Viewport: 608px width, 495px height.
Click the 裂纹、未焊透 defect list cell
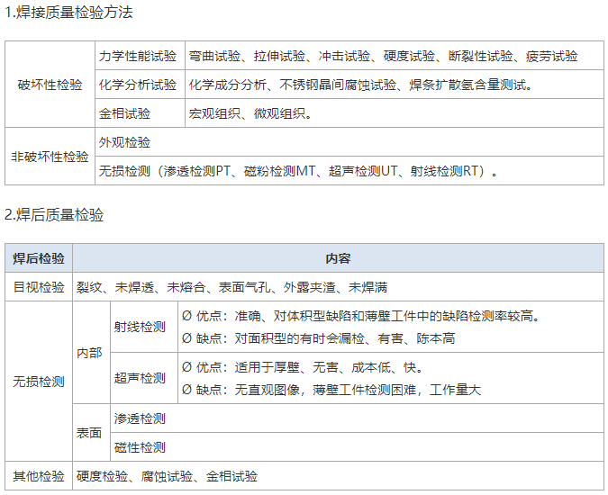pyautogui.click(x=231, y=287)
